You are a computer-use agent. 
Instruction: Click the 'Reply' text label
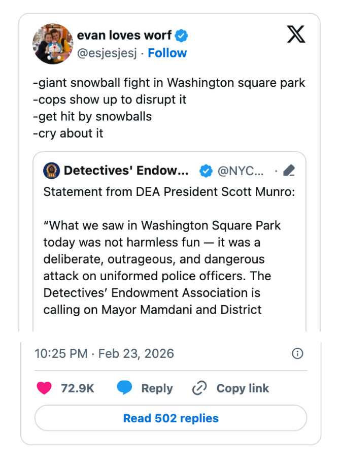coord(157,388)
